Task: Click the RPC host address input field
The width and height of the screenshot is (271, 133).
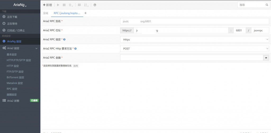Action: pos(181,30)
